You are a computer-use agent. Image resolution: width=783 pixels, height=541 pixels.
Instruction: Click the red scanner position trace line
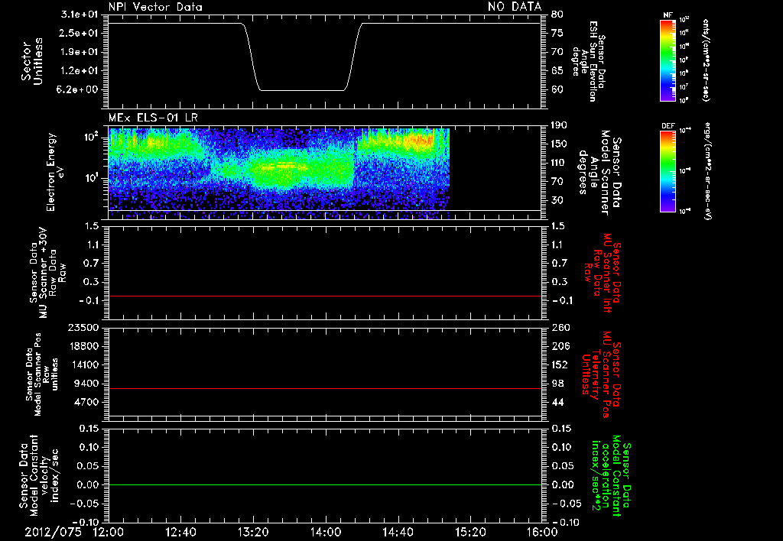(324, 388)
